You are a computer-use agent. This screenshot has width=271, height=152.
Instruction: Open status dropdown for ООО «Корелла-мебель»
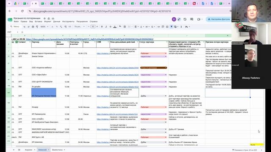pyautogui.click(x=166, y=68)
